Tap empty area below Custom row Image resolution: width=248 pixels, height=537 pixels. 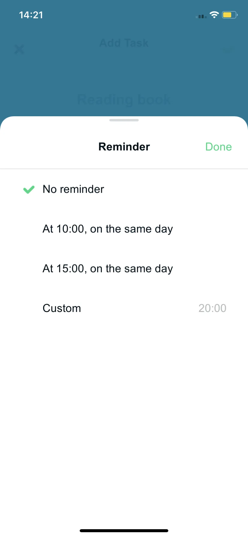[x=124, y=420]
